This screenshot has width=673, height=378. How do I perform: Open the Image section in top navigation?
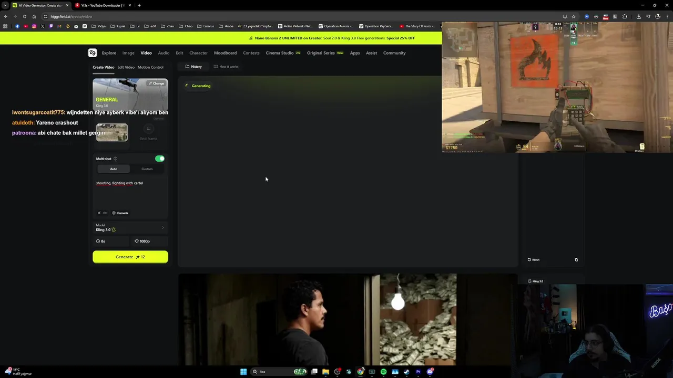coord(128,53)
